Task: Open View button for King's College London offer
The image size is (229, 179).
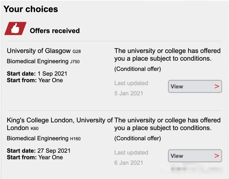Action: [x=195, y=156]
